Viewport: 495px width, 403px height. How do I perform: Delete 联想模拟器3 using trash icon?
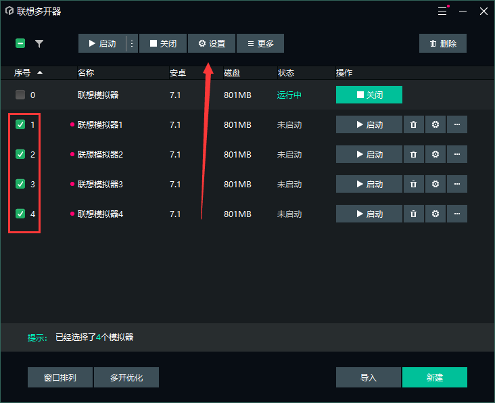point(414,184)
